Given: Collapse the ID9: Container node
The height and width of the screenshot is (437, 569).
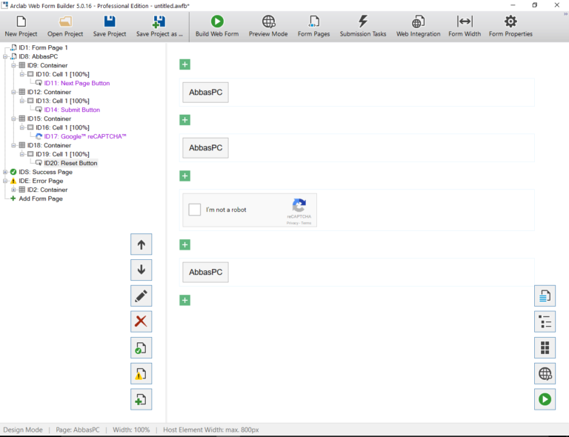Looking at the screenshot, I should click(x=13, y=65).
